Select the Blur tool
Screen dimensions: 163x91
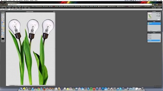tap(2, 26)
